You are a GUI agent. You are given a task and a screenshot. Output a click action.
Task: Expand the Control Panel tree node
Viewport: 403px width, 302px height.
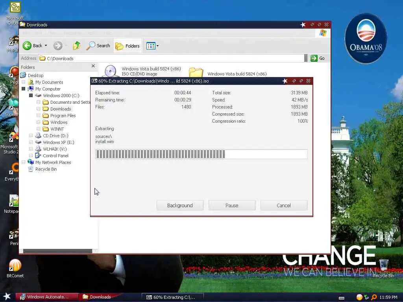click(31, 155)
